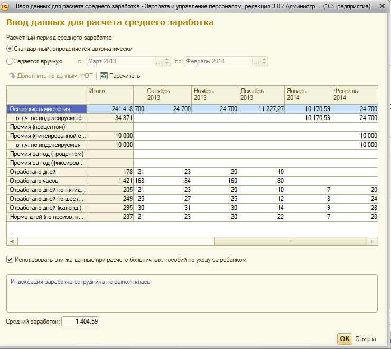Click the left arrow of the horizontal scrollbar
Screen dimensions: 391x349
(12, 242)
